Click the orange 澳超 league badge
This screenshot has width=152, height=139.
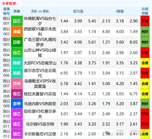point(17,32)
